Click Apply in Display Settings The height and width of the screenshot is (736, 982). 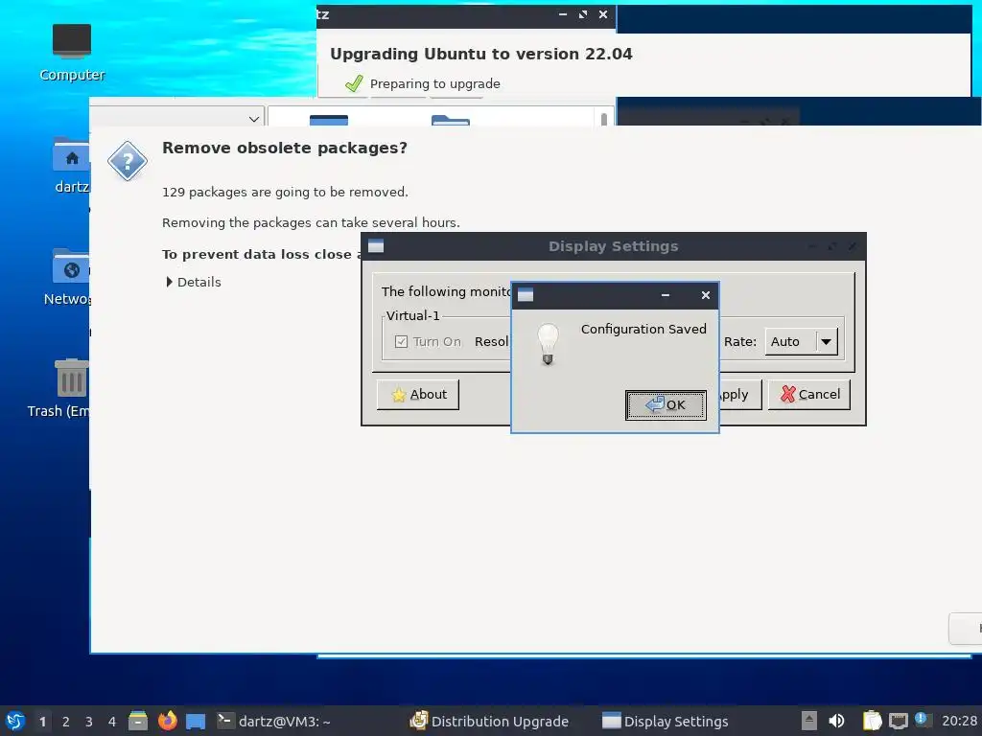[x=739, y=394]
